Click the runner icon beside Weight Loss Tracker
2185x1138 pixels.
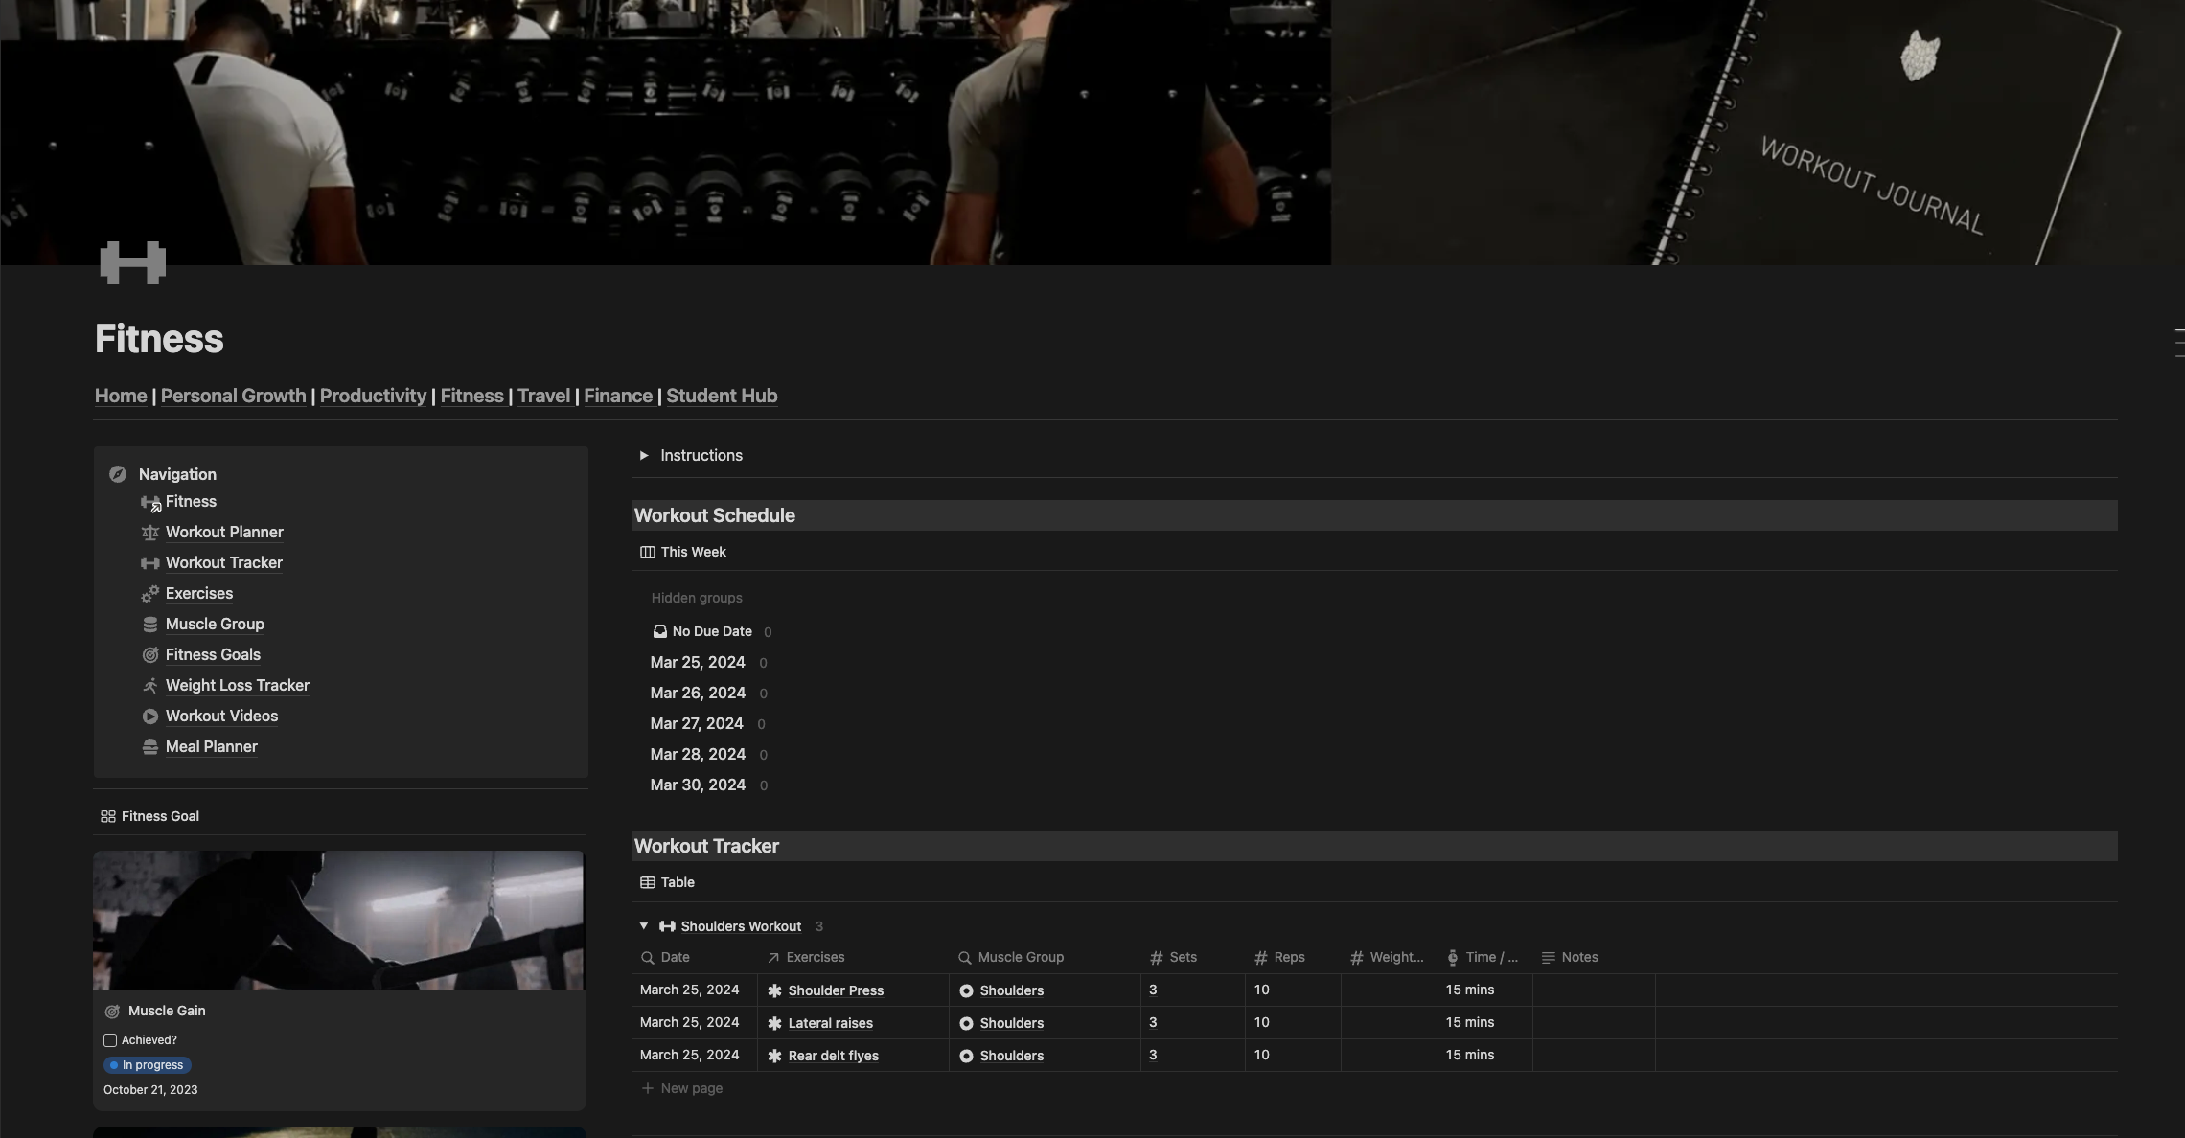point(149,686)
